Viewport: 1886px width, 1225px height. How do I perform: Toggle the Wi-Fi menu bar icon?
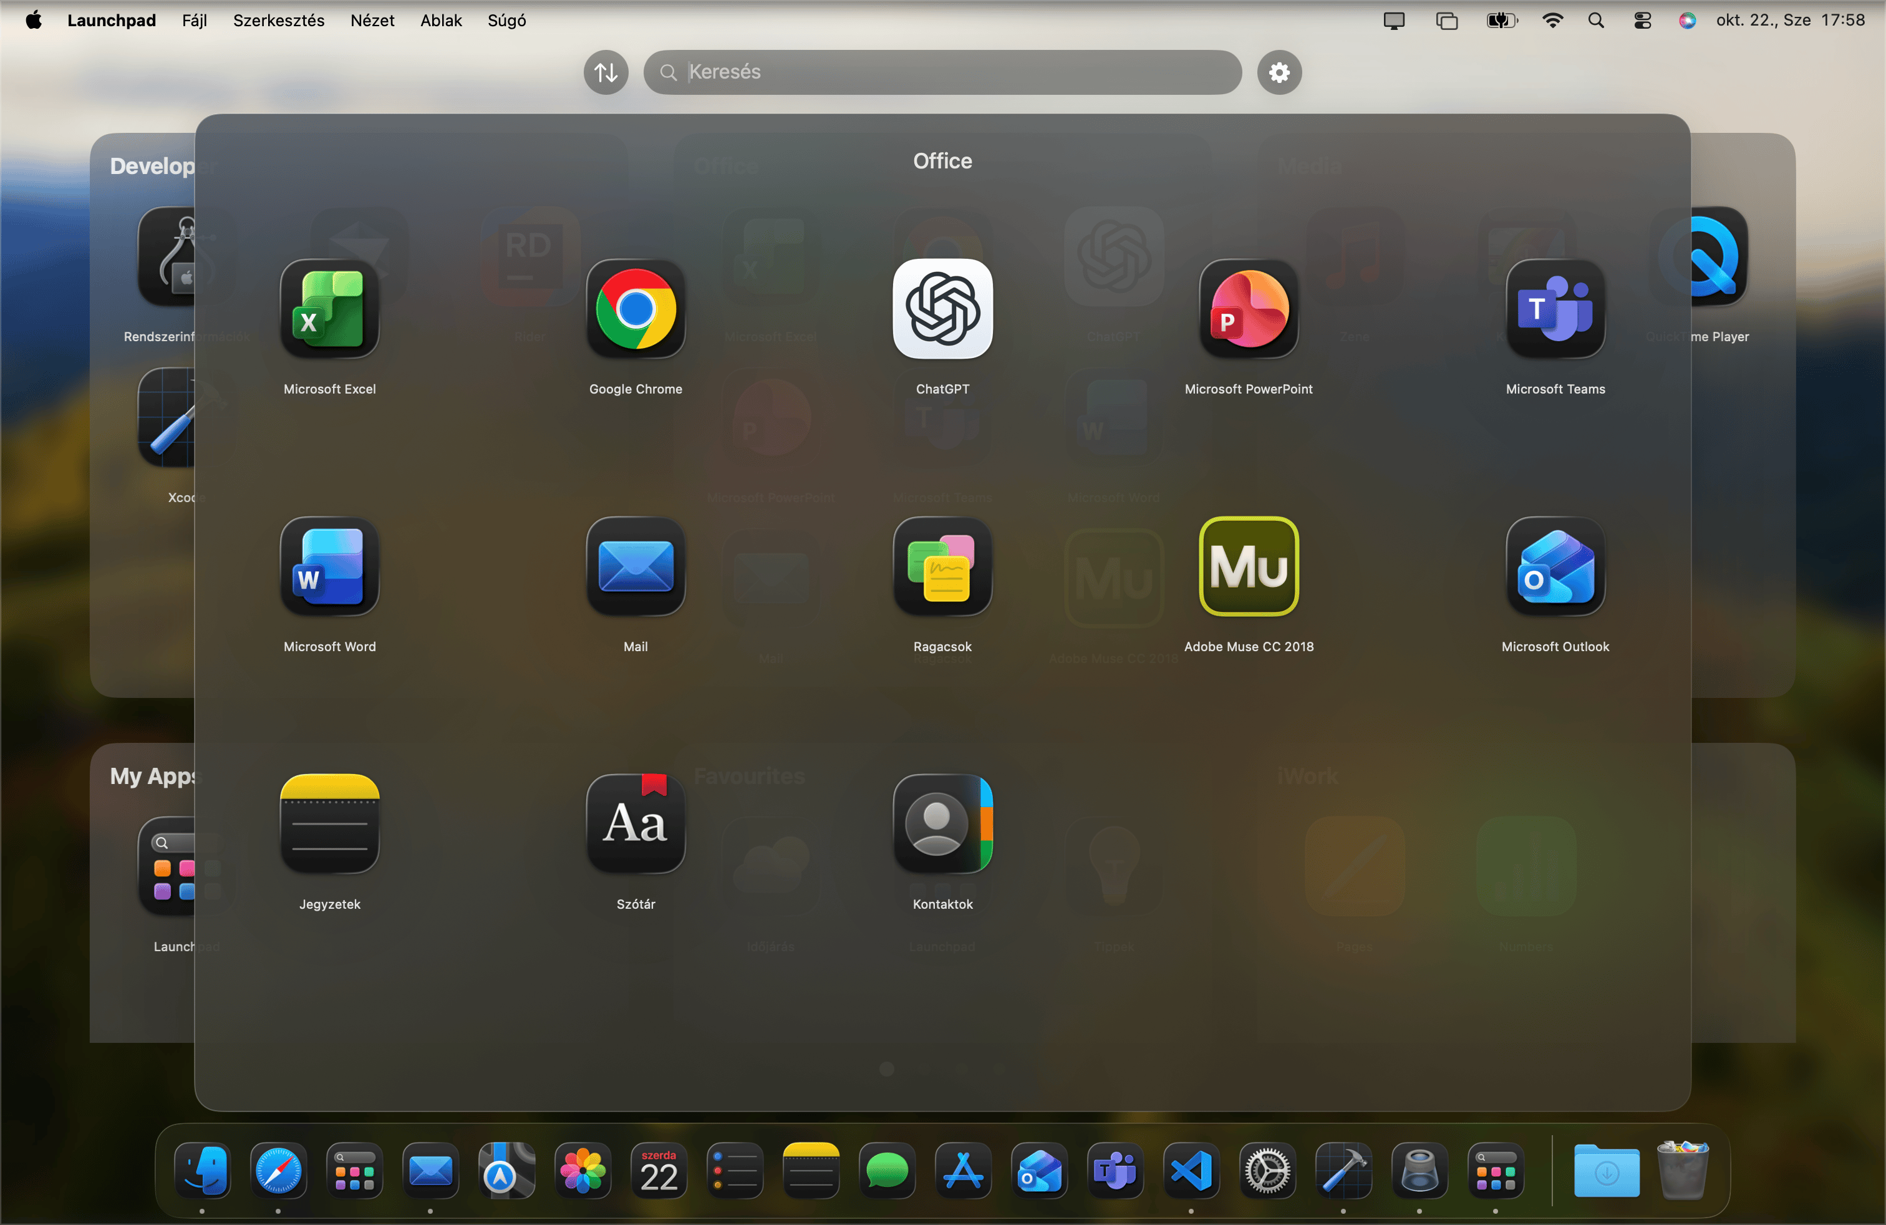[1552, 21]
